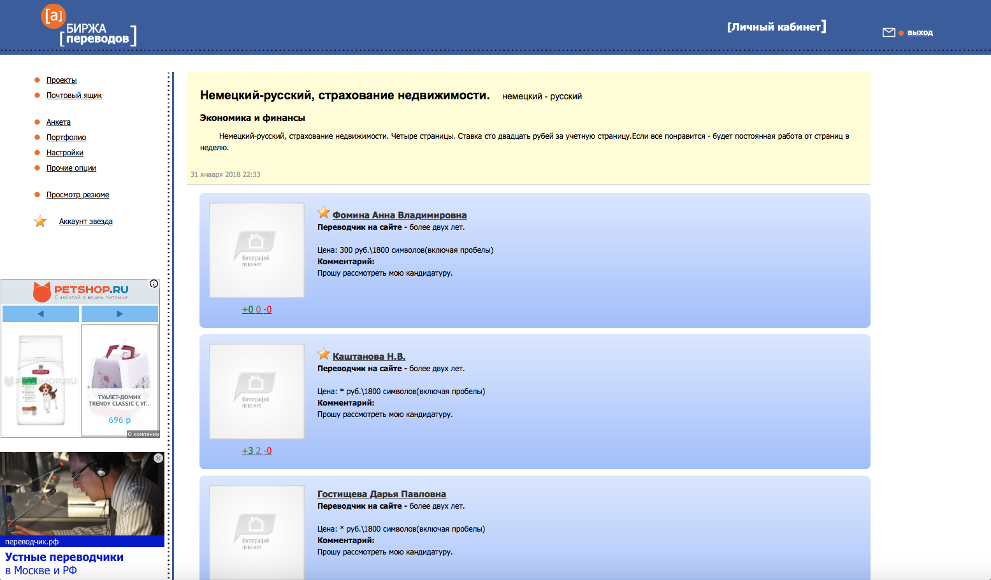Open the ad info (i) icon
991x580 pixels.
click(154, 283)
